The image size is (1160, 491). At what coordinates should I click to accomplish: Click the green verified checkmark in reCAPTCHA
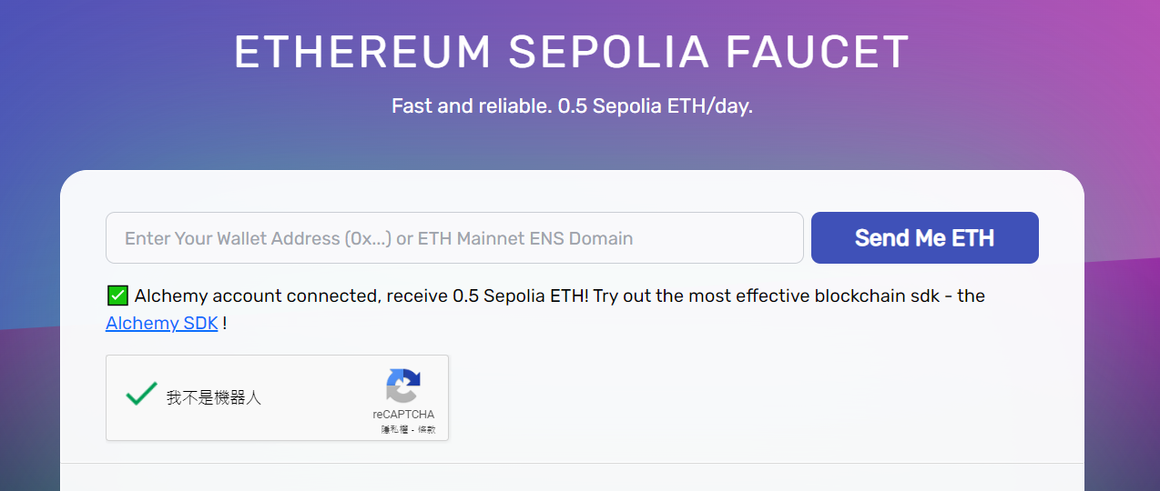pos(141,394)
